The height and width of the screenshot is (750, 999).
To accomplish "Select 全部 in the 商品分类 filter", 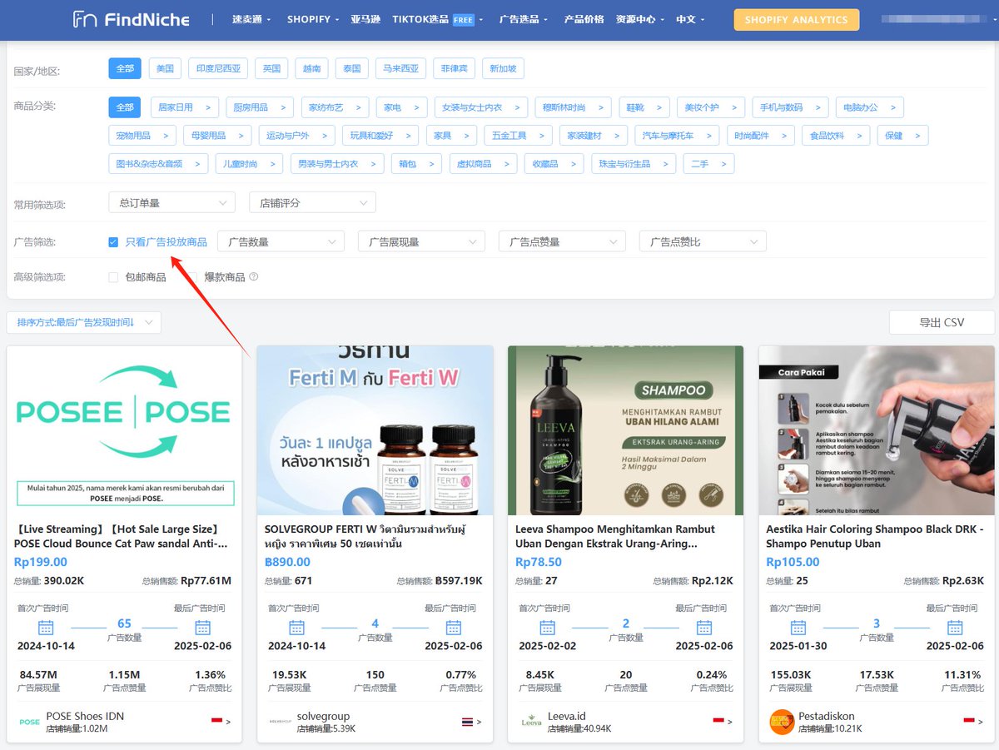I will point(125,107).
